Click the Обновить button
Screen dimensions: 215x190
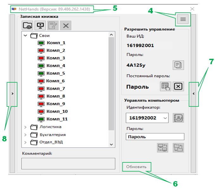click(x=136, y=167)
